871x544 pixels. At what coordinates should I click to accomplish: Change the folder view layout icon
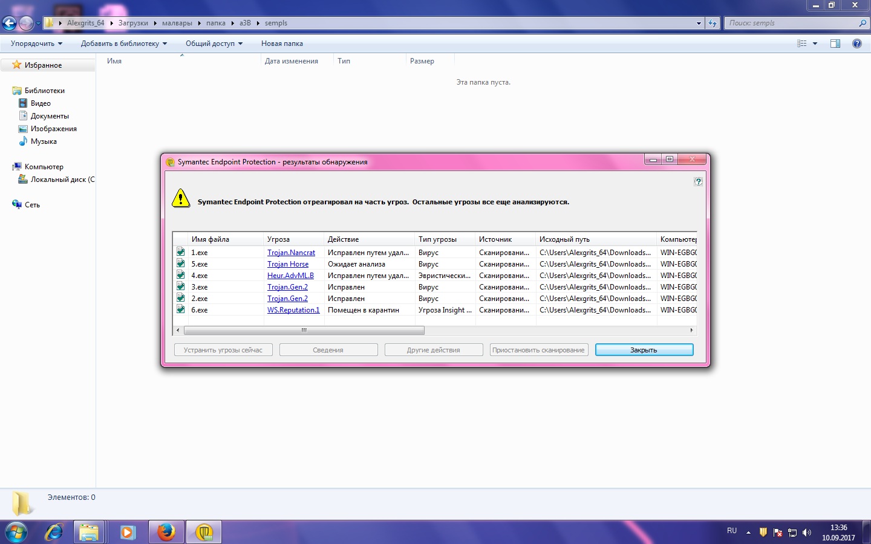(x=802, y=44)
